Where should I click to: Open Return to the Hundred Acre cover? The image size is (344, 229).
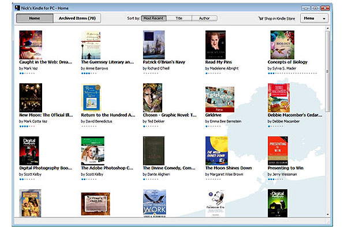91,98
